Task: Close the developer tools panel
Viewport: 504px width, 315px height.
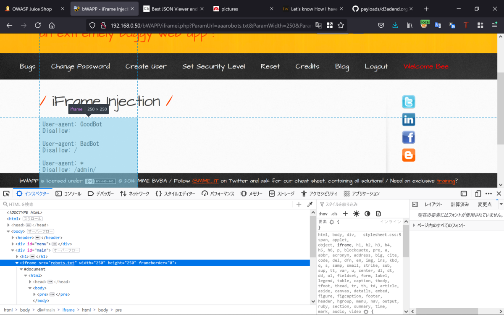Action: tap(499, 194)
